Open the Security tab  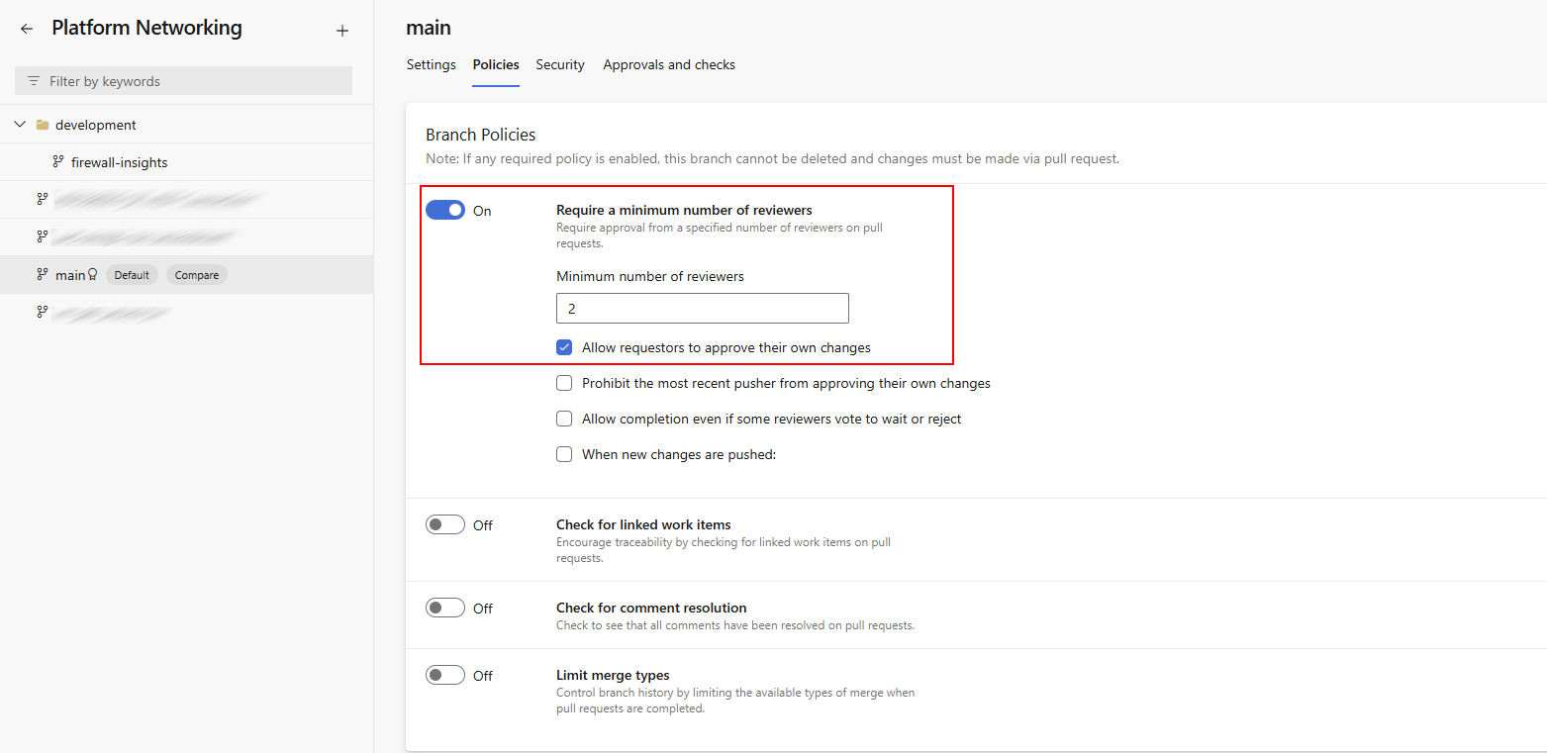point(560,64)
